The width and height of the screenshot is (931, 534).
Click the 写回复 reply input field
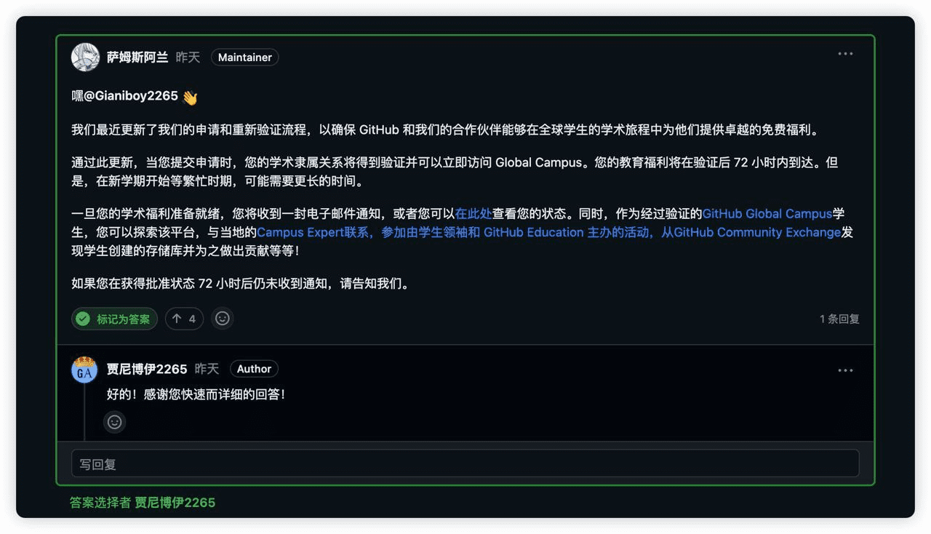465,463
